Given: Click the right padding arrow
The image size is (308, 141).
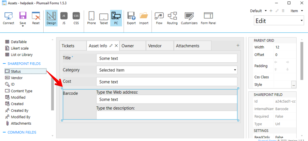Looking at the screenshot, I should pyautogui.click(x=287, y=62).
